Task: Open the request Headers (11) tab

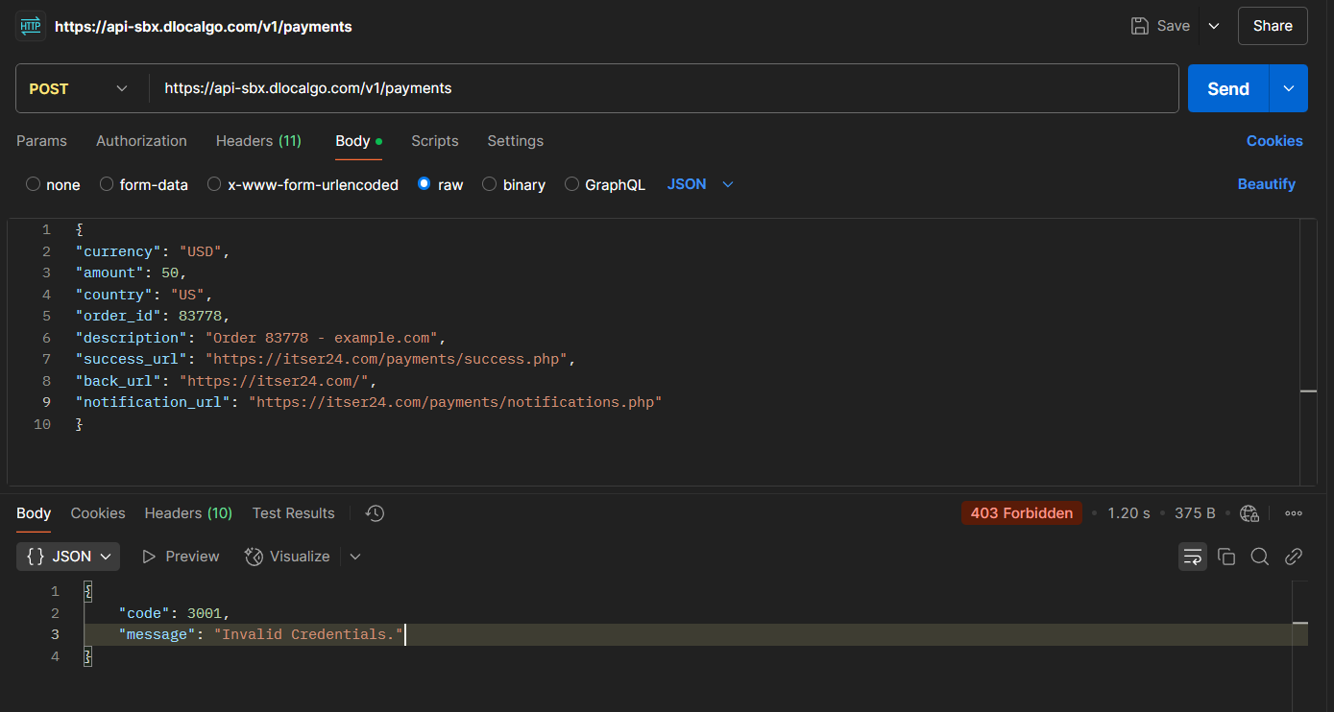Action: [258, 141]
